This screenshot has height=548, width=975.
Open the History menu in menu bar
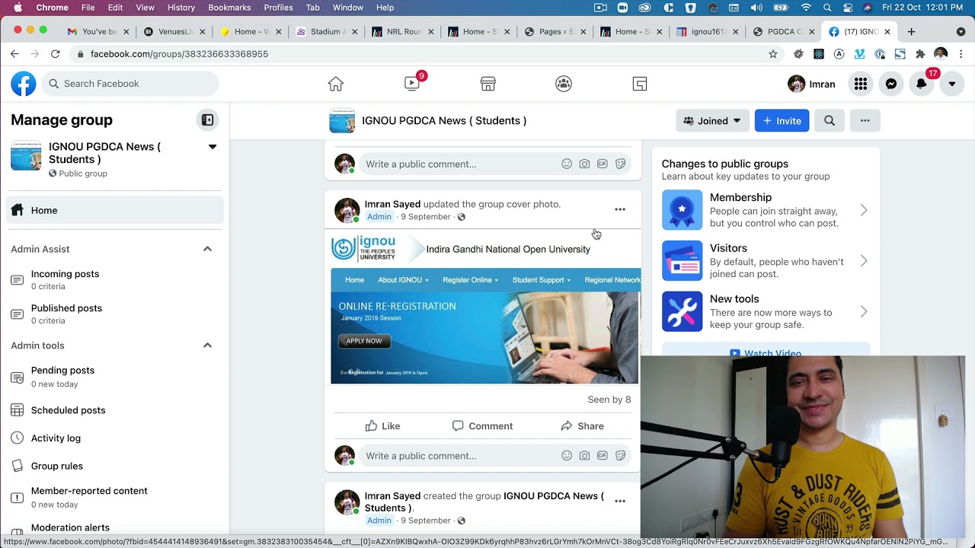(181, 8)
